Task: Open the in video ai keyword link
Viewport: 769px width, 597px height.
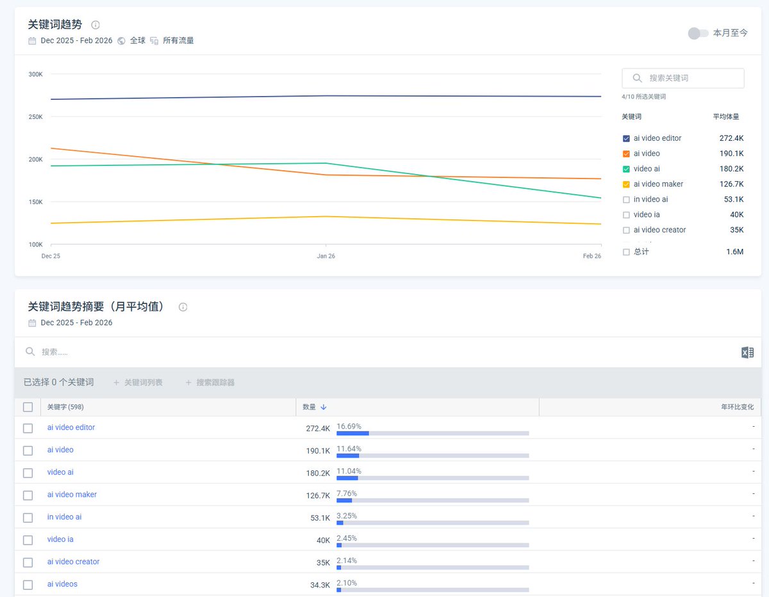Action: click(x=64, y=517)
